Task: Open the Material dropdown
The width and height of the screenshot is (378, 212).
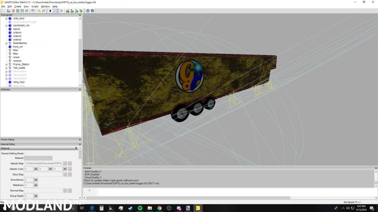Action: tap(38, 158)
